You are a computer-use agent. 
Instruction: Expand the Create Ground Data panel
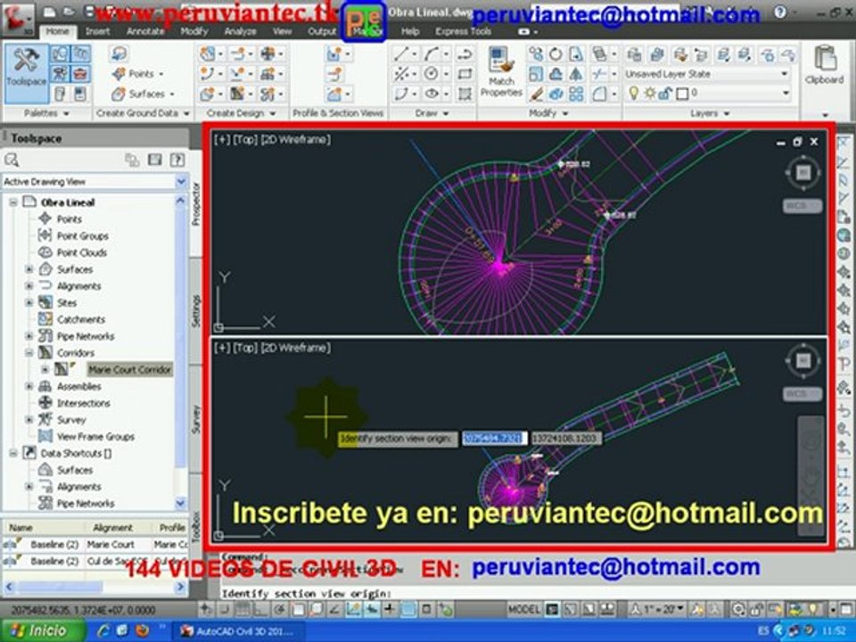[143, 113]
